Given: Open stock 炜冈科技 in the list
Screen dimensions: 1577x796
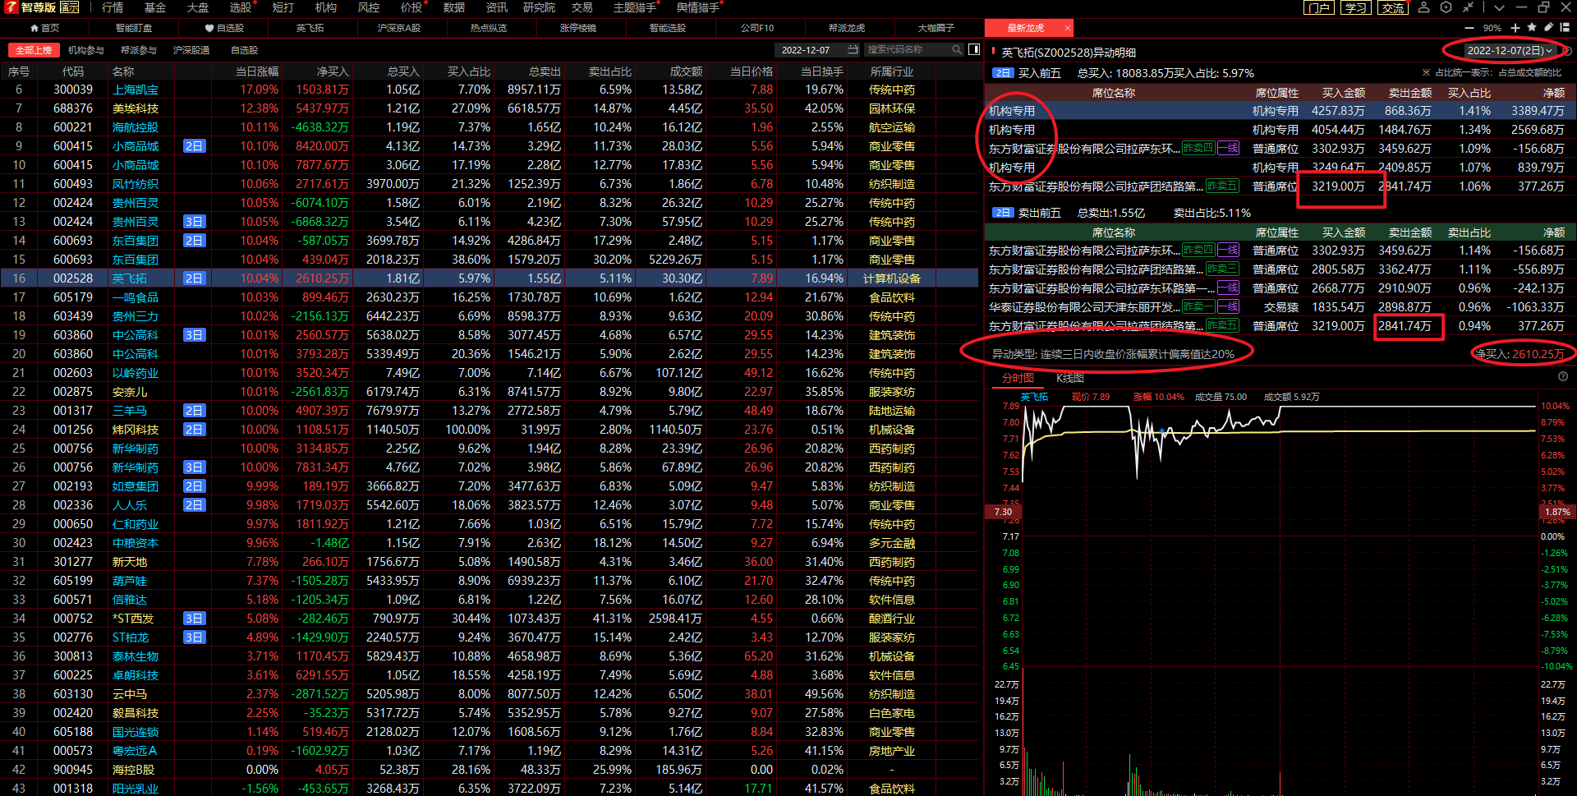Looking at the screenshot, I should [136, 430].
